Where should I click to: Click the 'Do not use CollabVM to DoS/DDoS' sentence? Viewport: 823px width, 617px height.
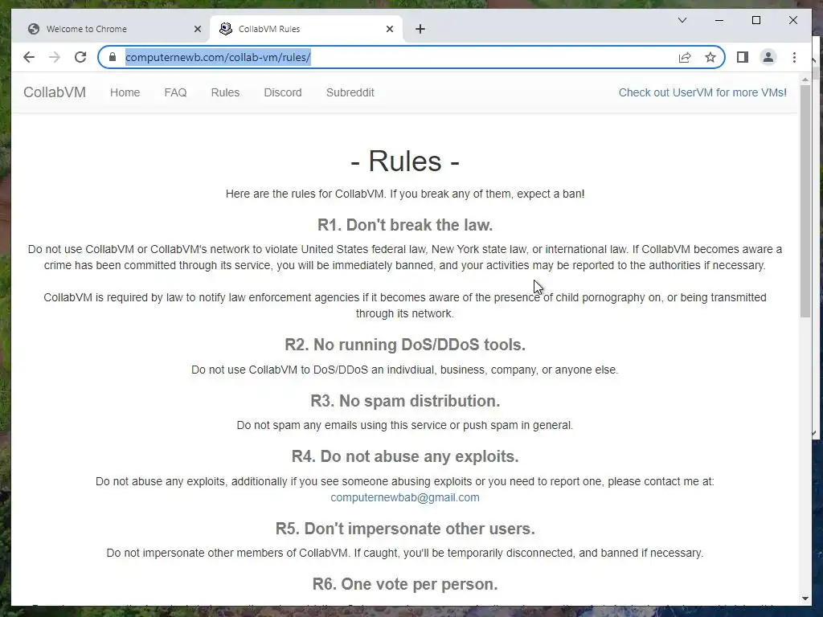(x=405, y=370)
